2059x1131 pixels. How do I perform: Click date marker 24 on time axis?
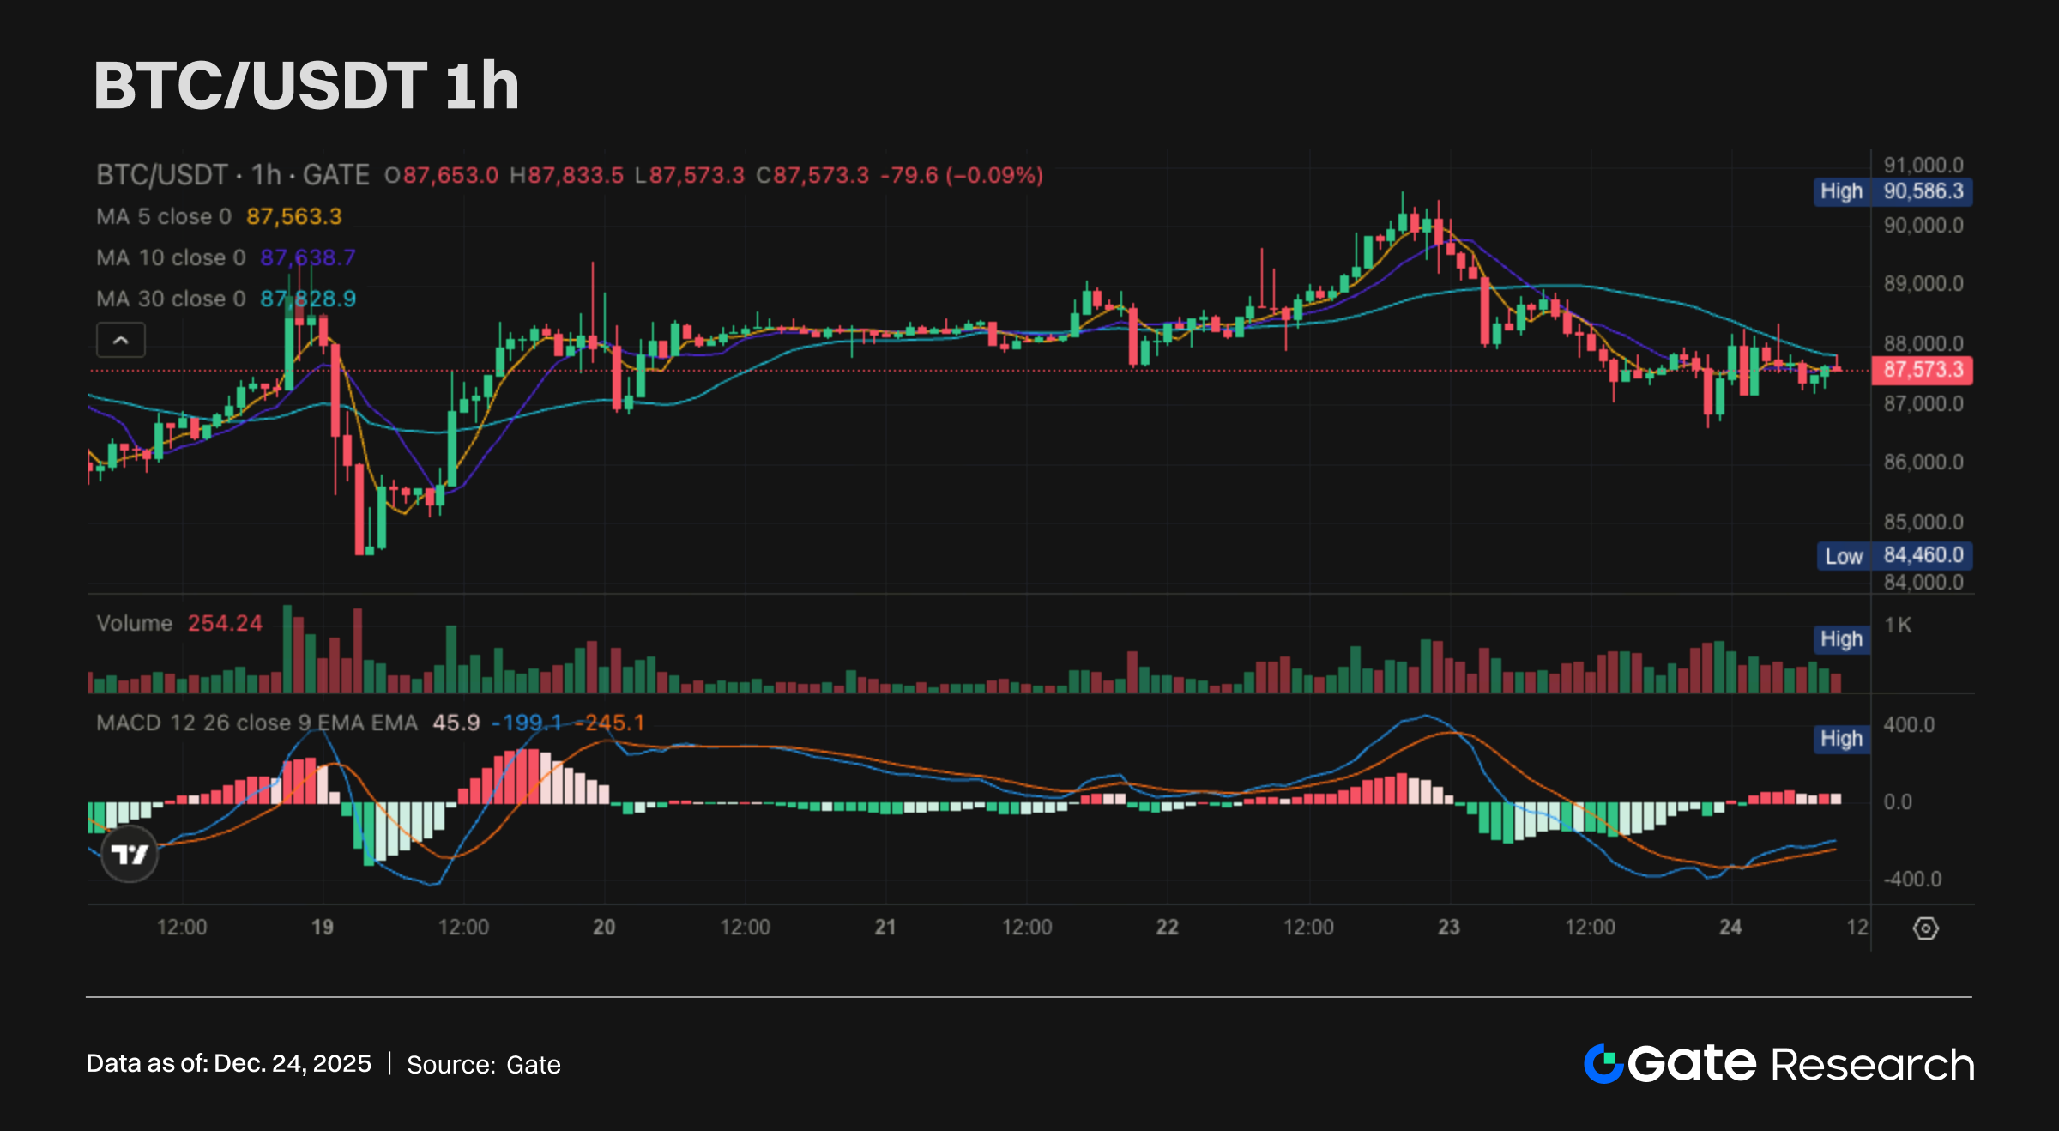coord(1730,927)
